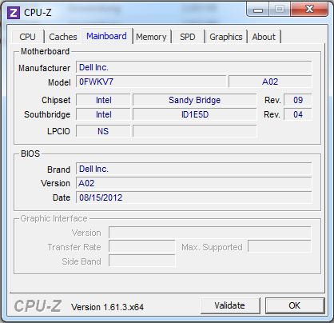Minimize the CPU-Z window
This screenshot has width=334, height=323.
click(x=258, y=10)
